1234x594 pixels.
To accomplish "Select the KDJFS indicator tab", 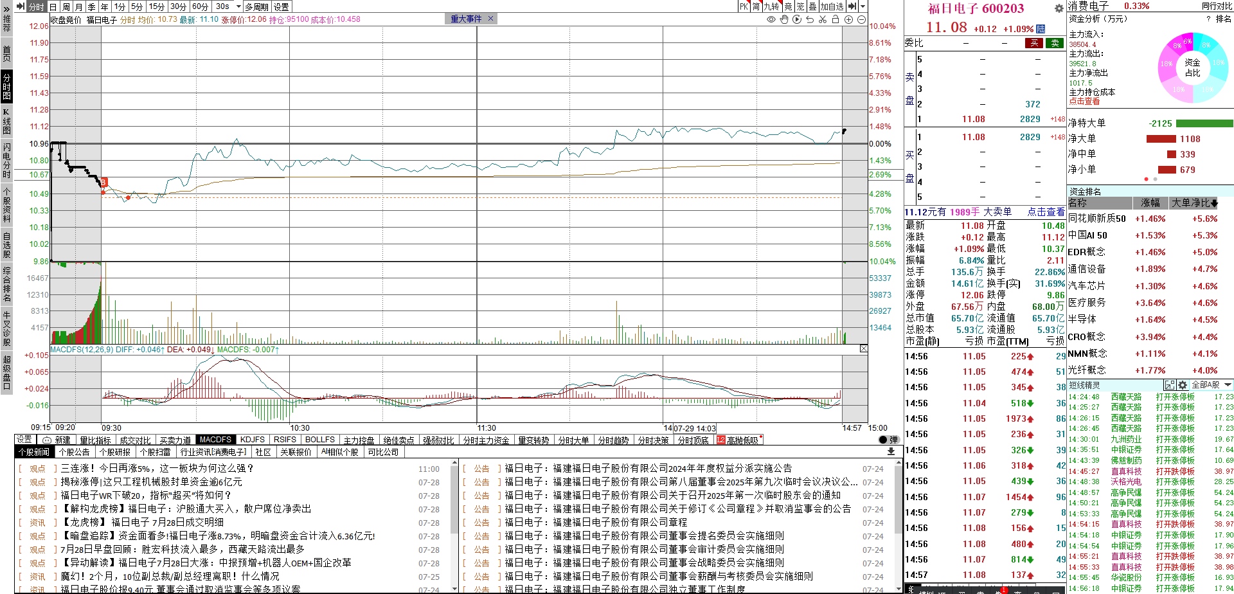I will 253,440.
